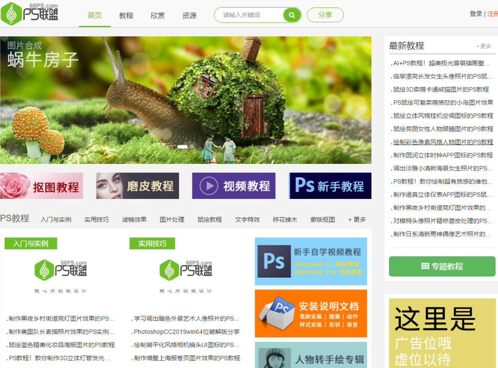Open PS鼠绘可爱卖萌愤怒的小鸟 tutorial link
This screenshot has height=368, width=498.
pyautogui.click(x=442, y=103)
